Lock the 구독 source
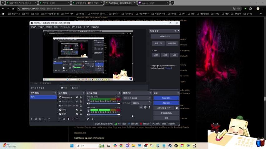This screenshot has width=266, height=149. click(x=81, y=110)
